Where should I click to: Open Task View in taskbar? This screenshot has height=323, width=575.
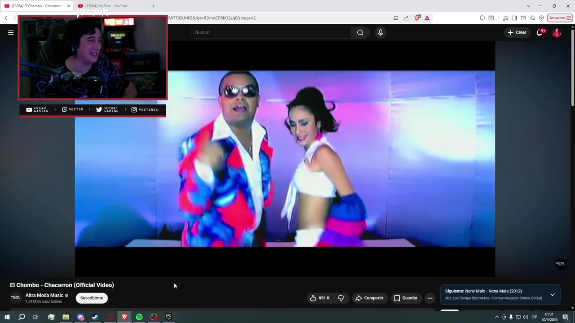36,317
